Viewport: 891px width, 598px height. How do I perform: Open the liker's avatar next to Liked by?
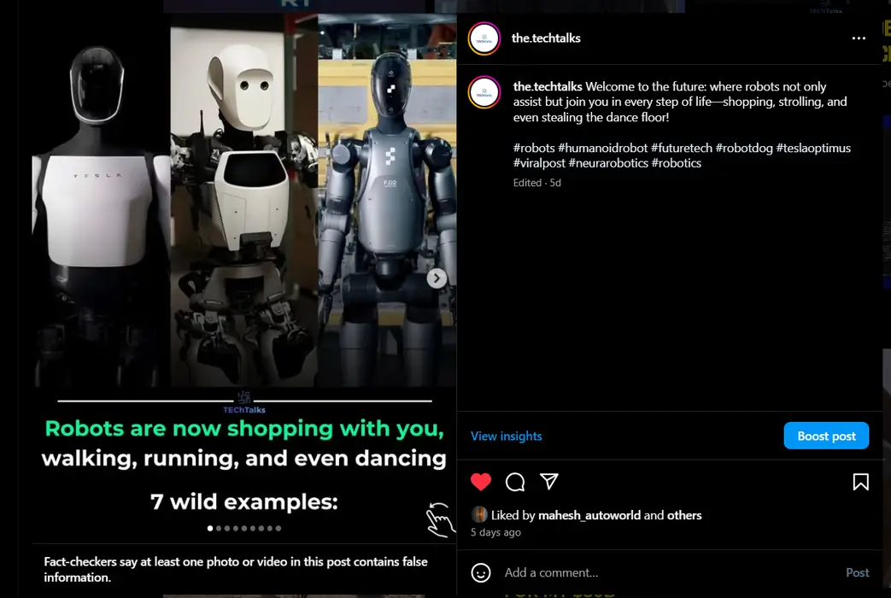tap(479, 515)
